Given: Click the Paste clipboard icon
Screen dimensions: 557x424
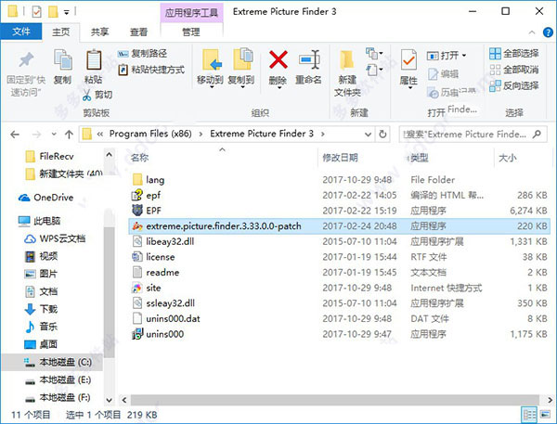Looking at the screenshot, I should point(94,59).
